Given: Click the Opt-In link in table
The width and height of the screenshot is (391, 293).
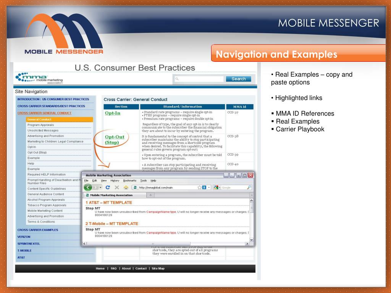Looking at the screenshot, I should (113, 113).
